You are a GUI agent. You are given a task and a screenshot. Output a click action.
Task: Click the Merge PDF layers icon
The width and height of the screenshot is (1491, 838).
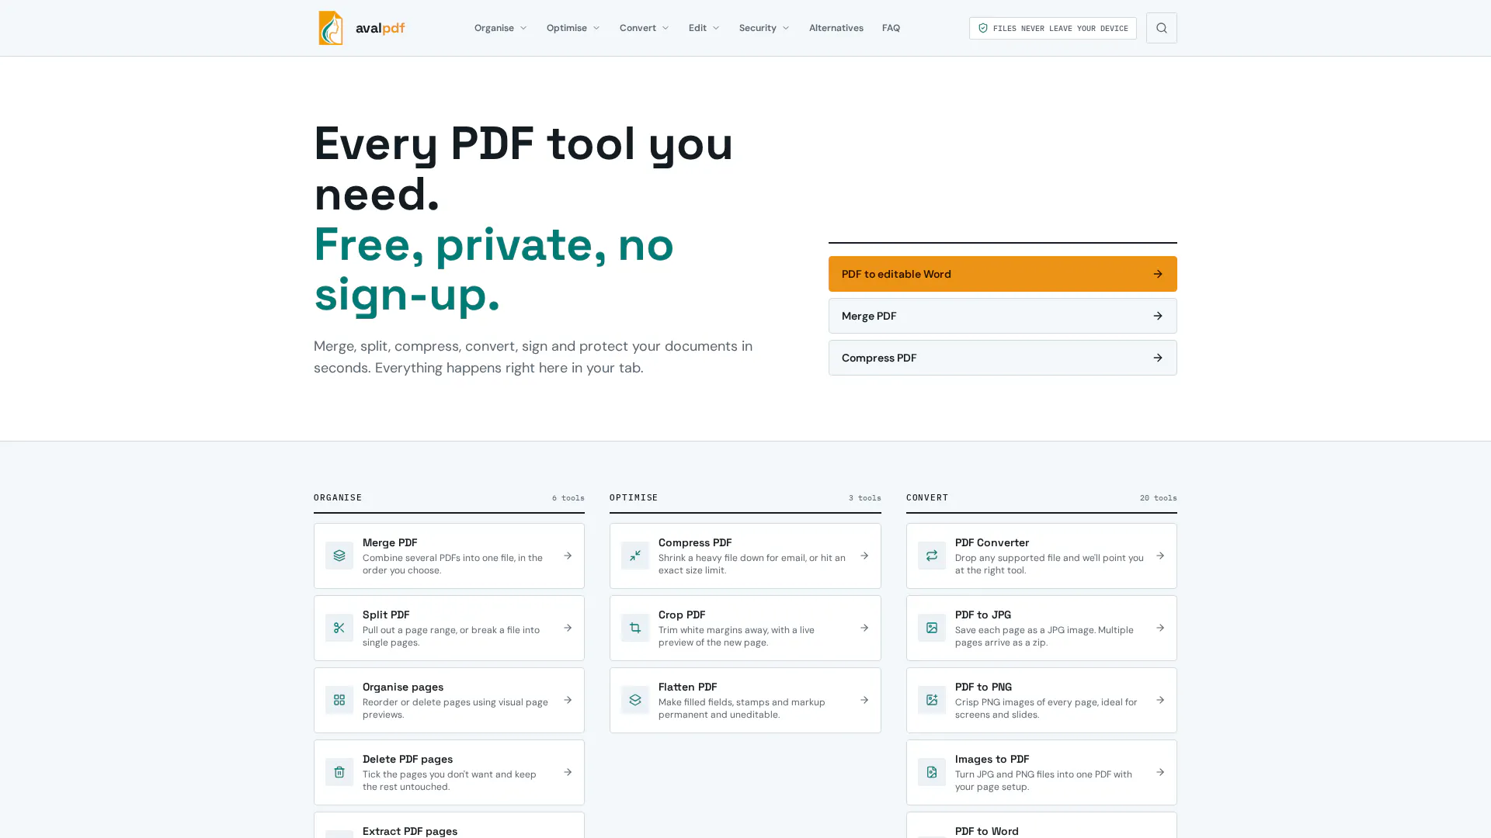click(x=339, y=556)
